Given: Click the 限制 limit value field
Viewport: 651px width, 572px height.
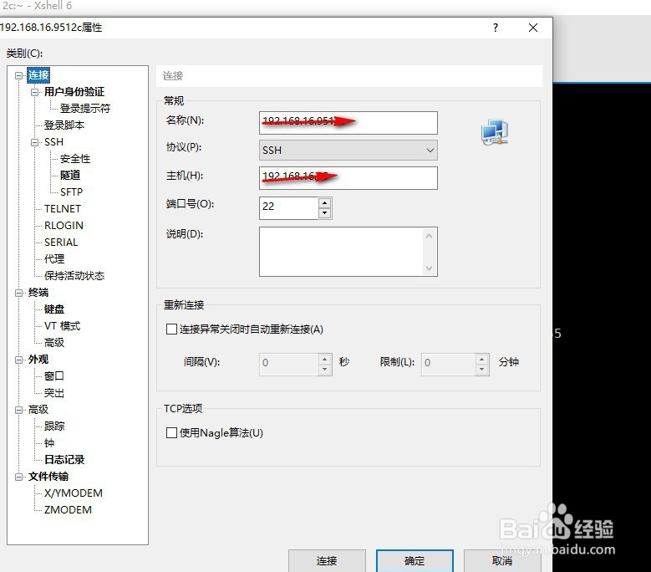Looking at the screenshot, I should coord(449,365).
